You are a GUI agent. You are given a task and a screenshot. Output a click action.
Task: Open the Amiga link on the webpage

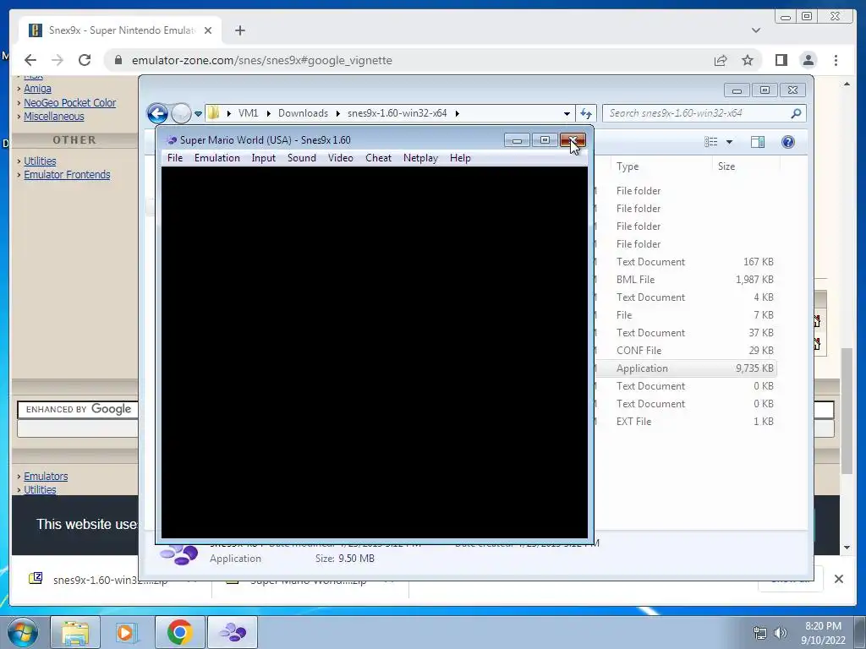click(37, 88)
